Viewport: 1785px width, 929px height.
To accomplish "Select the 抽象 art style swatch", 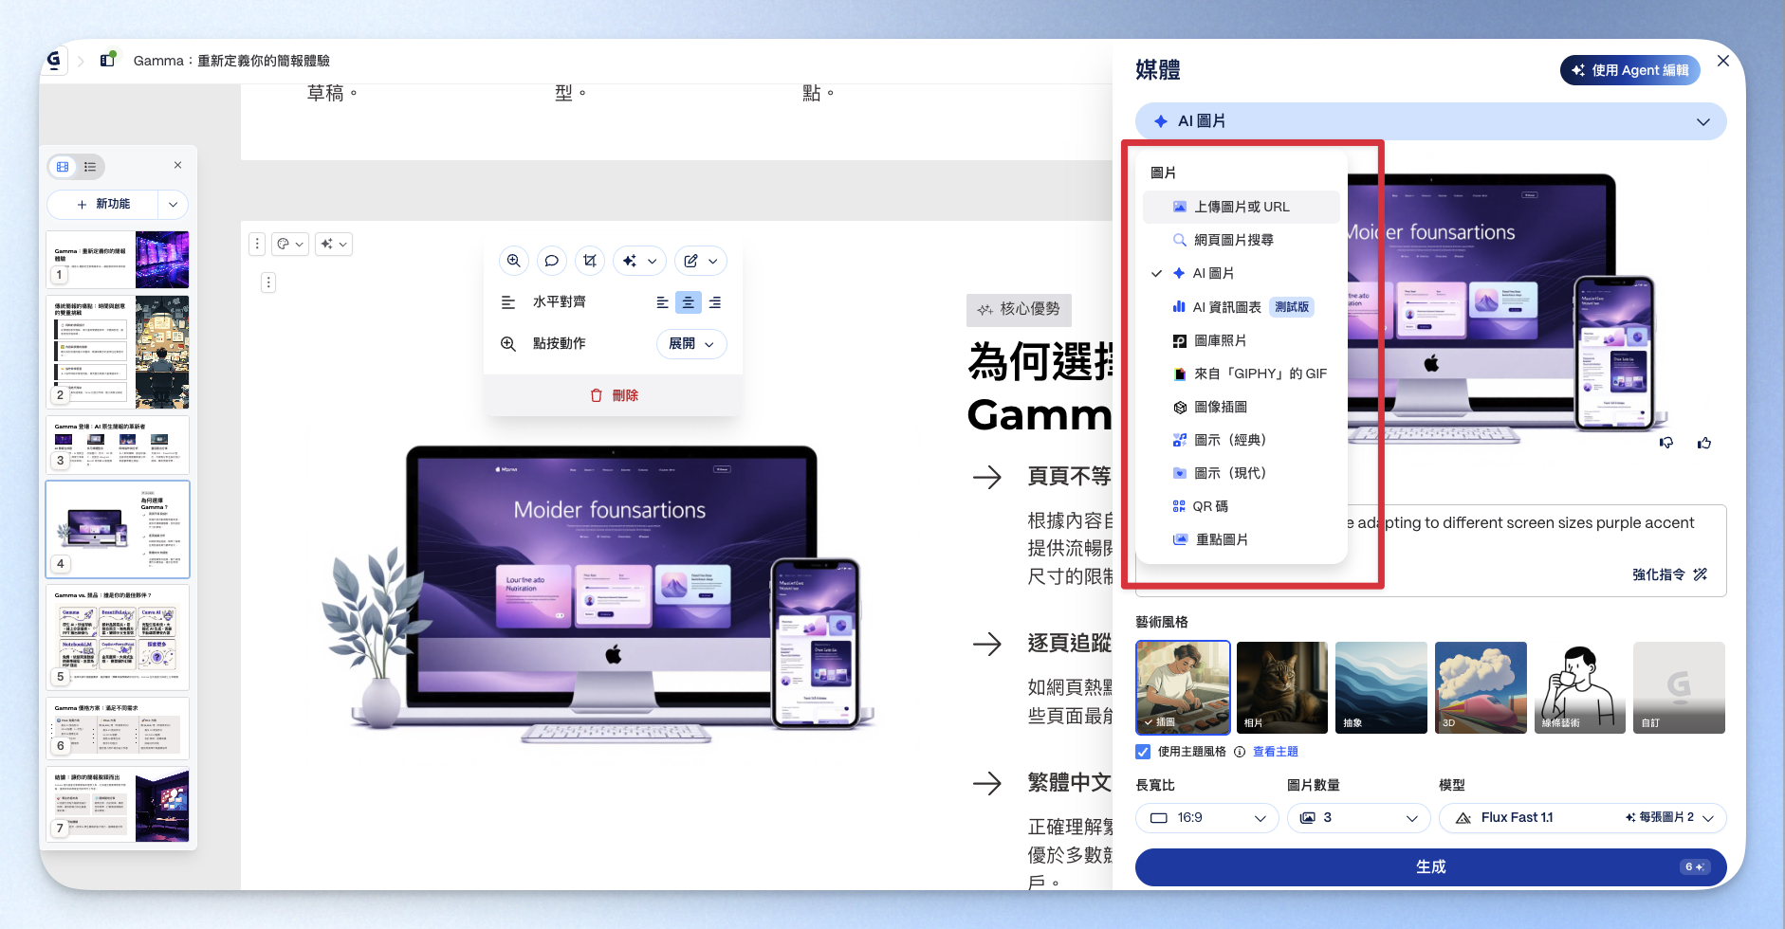I will click(x=1380, y=687).
